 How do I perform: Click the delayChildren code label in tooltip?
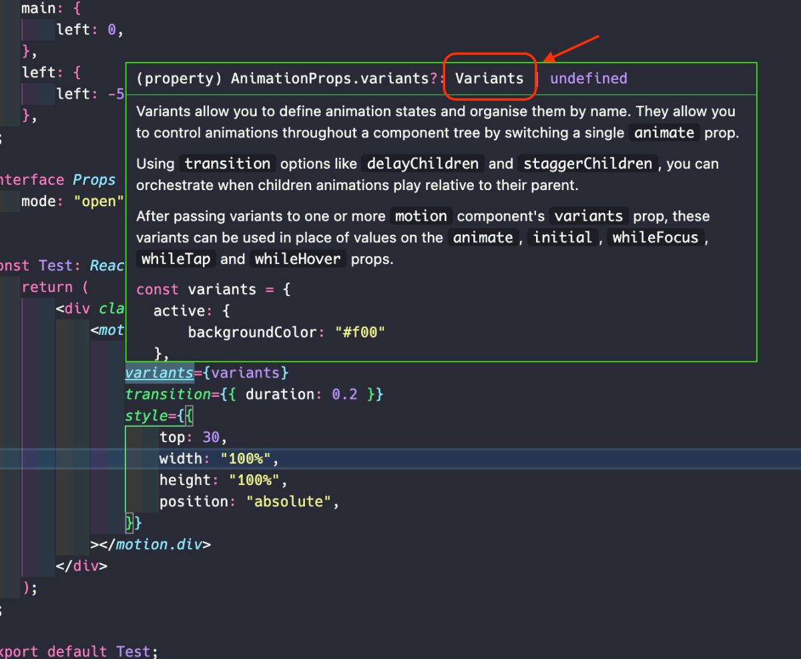point(423,163)
